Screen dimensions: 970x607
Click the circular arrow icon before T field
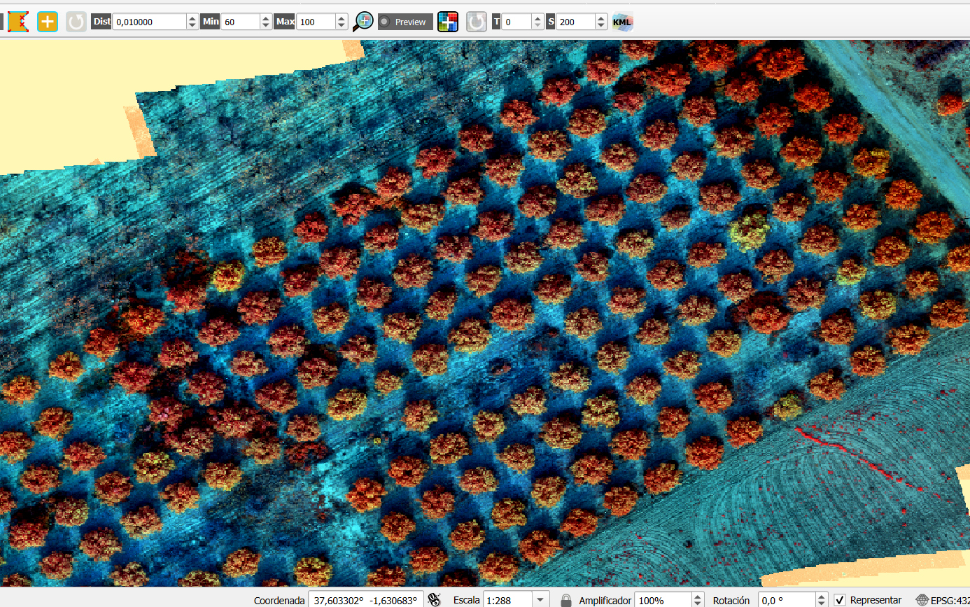pyautogui.click(x=477, y=22)
